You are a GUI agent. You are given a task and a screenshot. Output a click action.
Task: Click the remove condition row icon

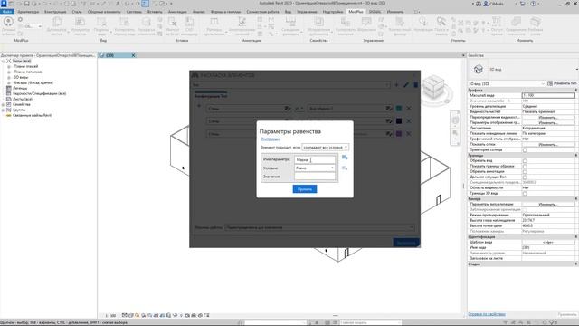click(345, 168)
